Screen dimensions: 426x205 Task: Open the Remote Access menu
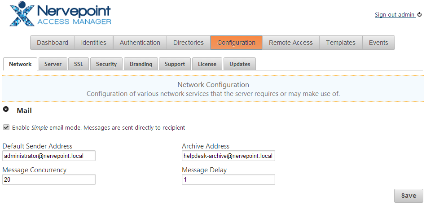click(291, 43)
